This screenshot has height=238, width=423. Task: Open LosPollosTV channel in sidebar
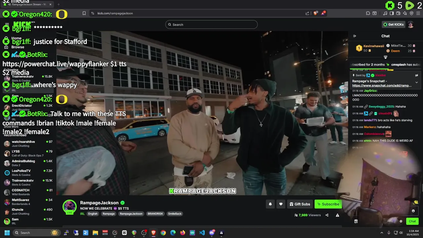(28, 173)
